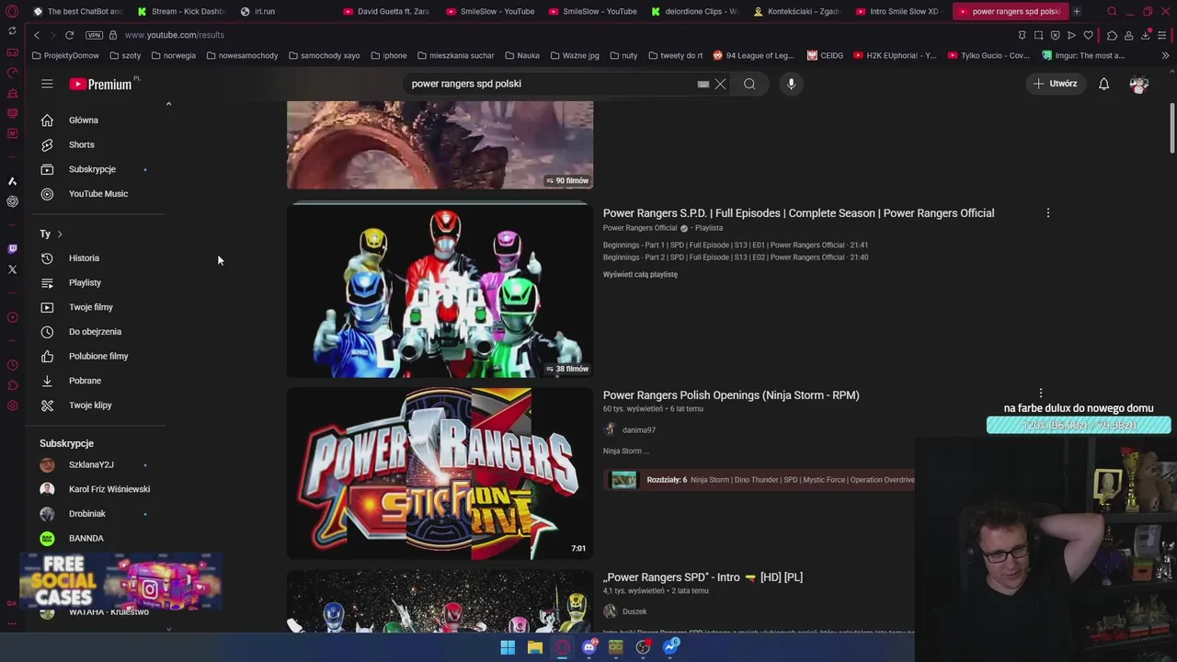This screenshot has height=662, width=1177.
Task: Clear the search box with the X
Action: click(x=720, y=84)
